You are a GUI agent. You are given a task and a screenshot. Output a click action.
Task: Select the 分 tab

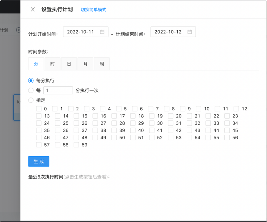(x=36, y=64)
